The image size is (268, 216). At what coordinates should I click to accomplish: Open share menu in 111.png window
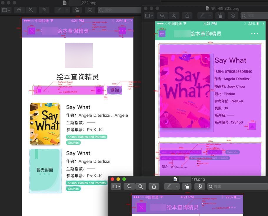coord(154,187)
